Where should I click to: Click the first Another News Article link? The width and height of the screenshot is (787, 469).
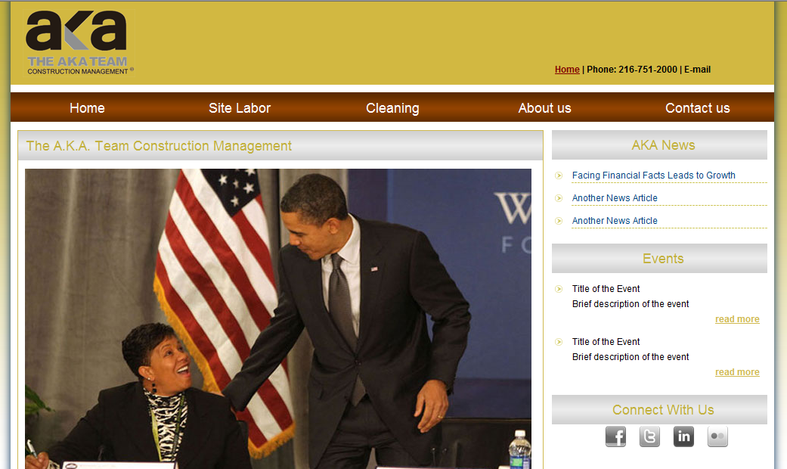(615, 197)
